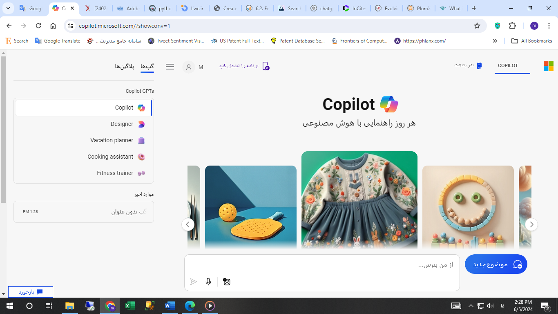Click in the ask me message field
This screenshot has height=314, width=558.
322,265
